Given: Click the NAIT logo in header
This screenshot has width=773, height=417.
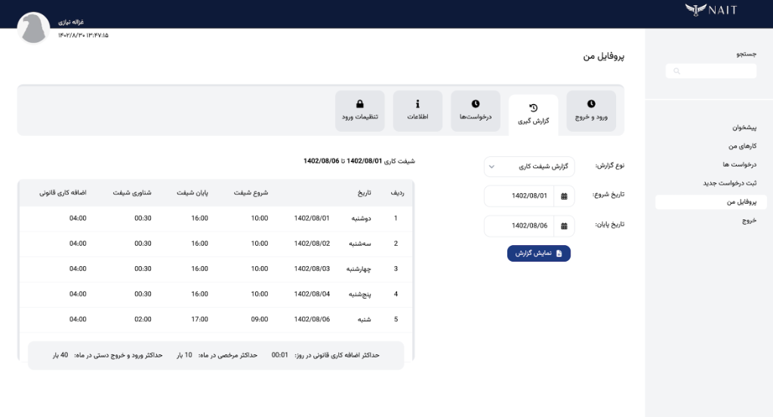Looking at the screenshot, I should [711, 10].
